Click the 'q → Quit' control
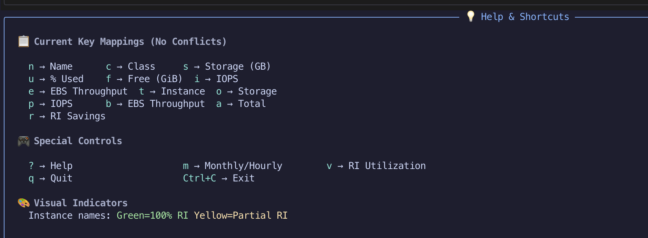The width and height of the screenshot is (648, 238). click(x=50, y=178)
